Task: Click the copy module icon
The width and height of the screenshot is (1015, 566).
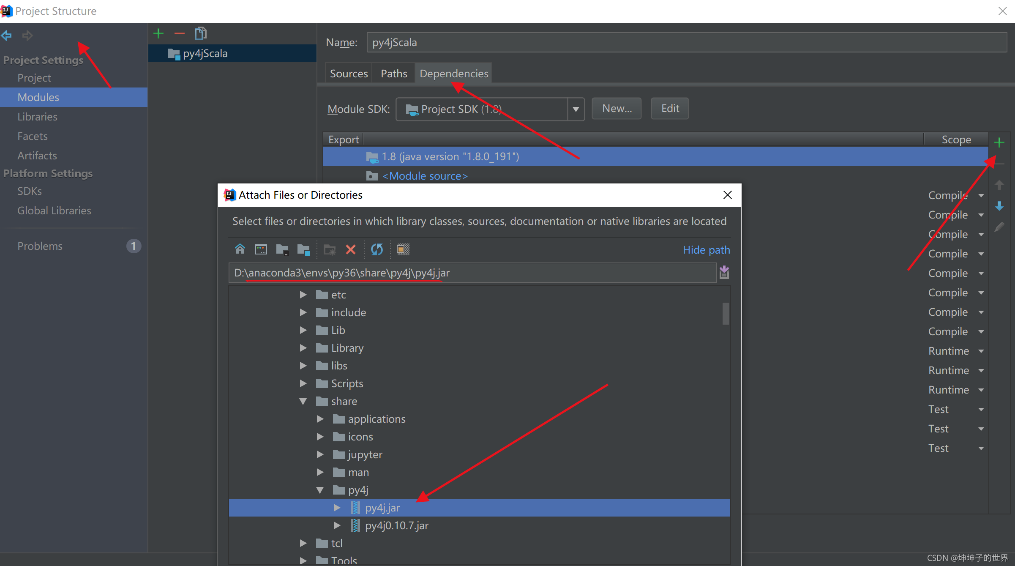Action: pyautogui.click(x=200, y=33)
